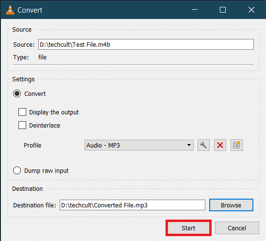
Task: Open the edit selected profile wrench icon
Action: tap(203, 145)
